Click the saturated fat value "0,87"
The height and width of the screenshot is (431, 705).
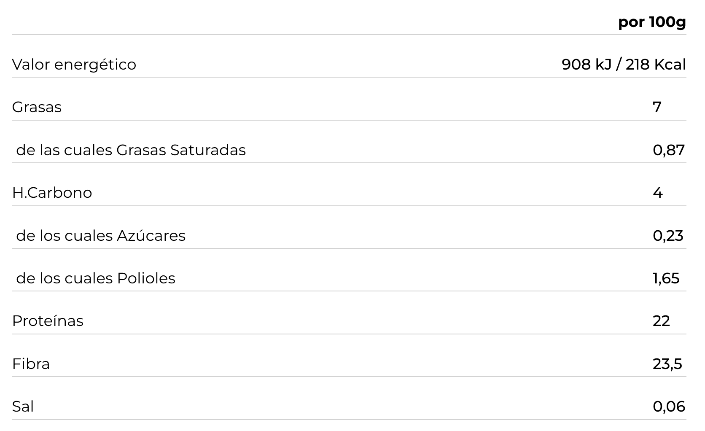click(669, 150)
